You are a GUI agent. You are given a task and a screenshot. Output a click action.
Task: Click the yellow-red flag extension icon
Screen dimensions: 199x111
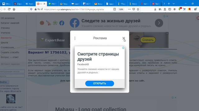point(189,9)
